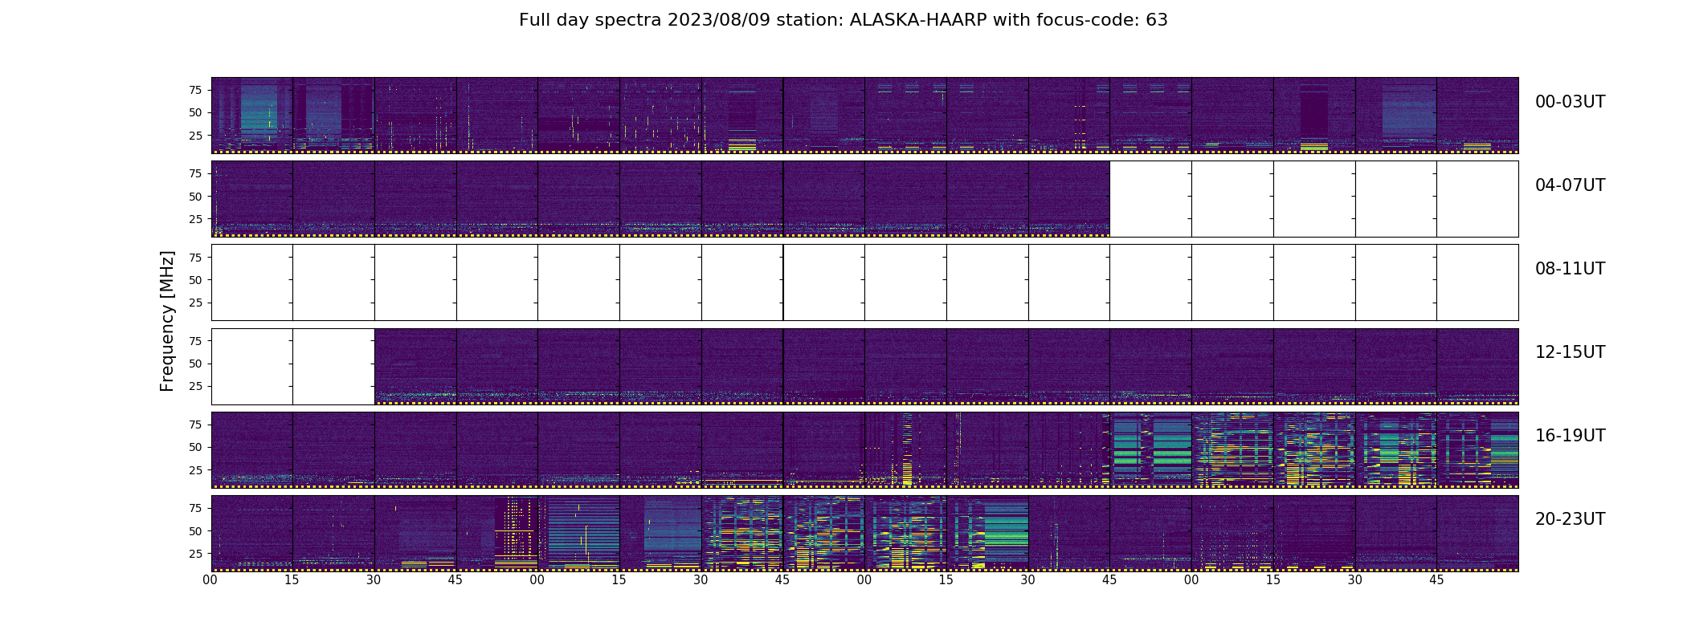Open the last spectrogram panel of the 20-23UT row
The height and width of the screenshot is (642, 1687).
[x=1477, y=533]
